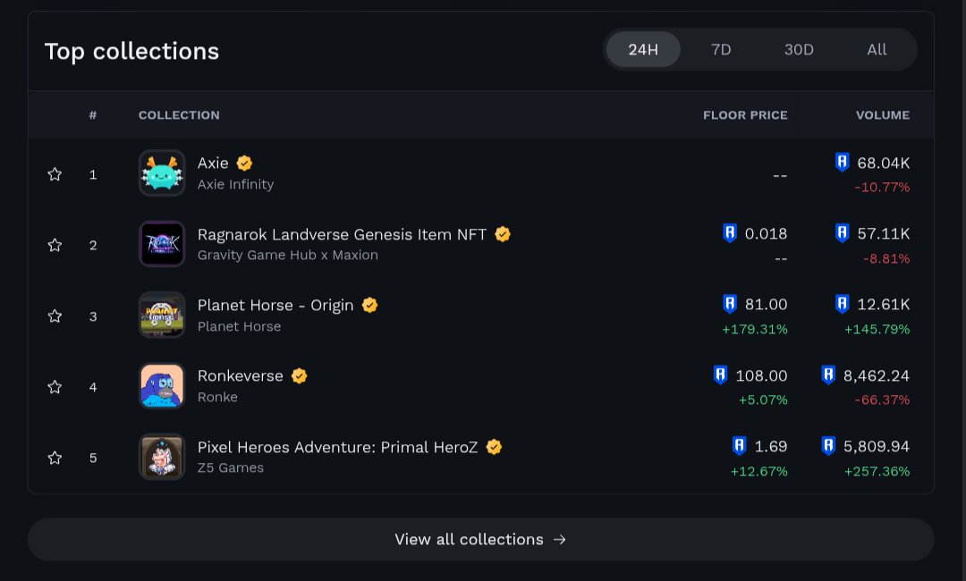Sort by the FLOOR PRICE column header

pyautogui.click(x=745, y=115)
